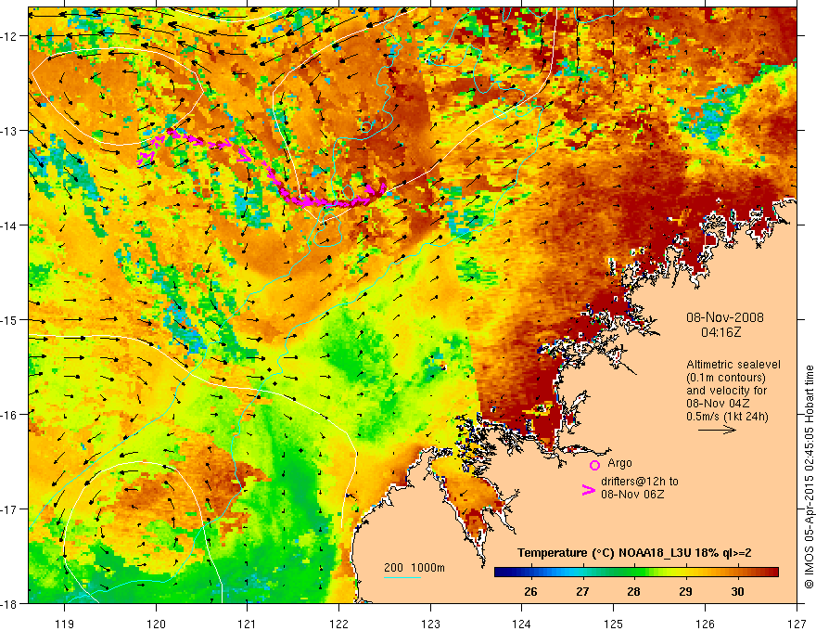
Task: Click the 26 label on temperature scale
Action: (530, 592)
